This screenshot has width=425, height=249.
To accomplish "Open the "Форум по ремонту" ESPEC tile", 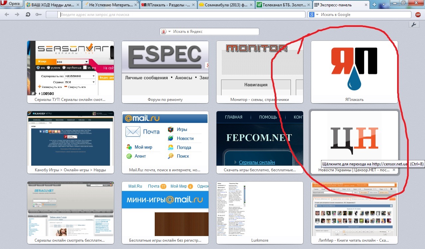I will pyautogui.click(x=165, y=72).
